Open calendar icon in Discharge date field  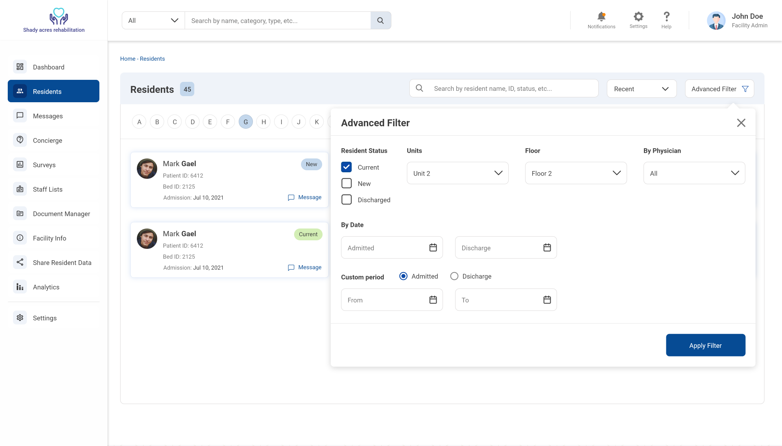(x=547, y=248)
